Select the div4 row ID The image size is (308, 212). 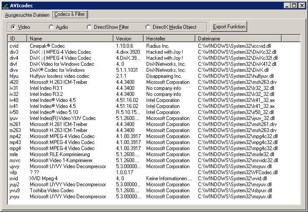point(14,58)
